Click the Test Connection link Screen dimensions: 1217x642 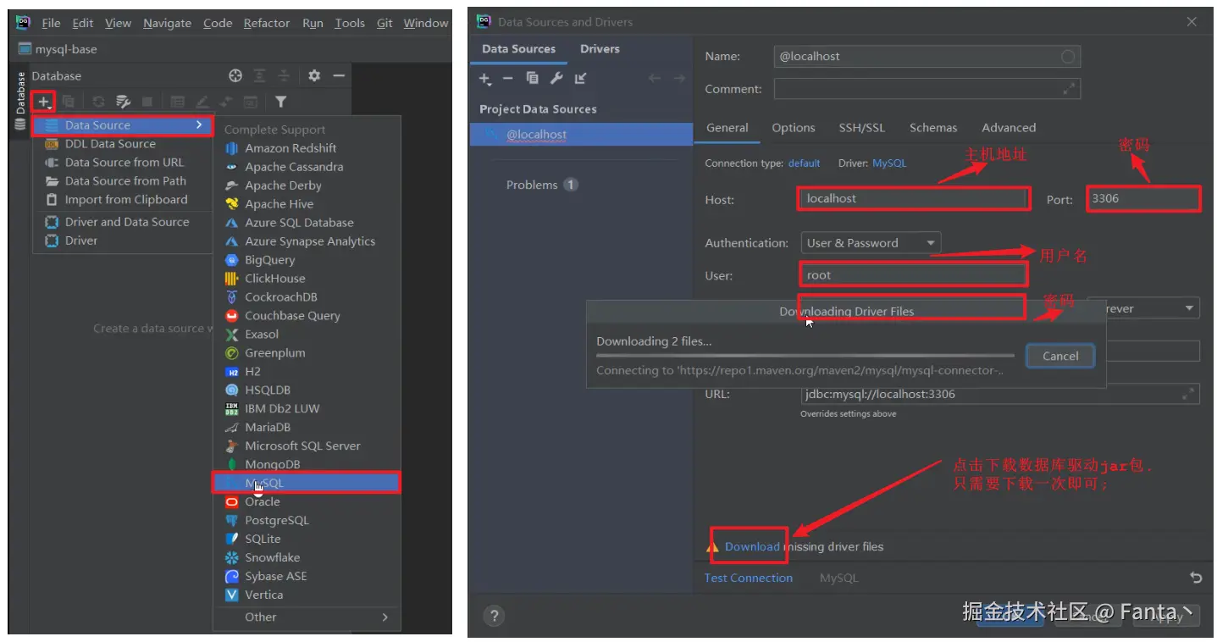coord(749,578)
